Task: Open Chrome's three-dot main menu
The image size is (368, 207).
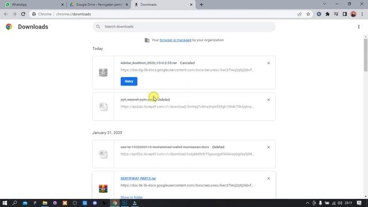Action: pos(362,14)
